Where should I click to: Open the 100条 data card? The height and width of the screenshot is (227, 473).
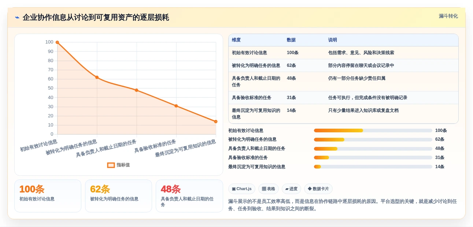pos(48,196)
